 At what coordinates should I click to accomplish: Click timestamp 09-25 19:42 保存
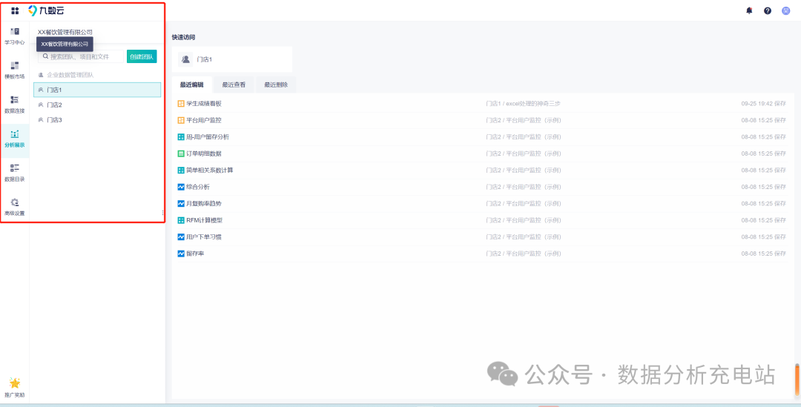(763, 104)
